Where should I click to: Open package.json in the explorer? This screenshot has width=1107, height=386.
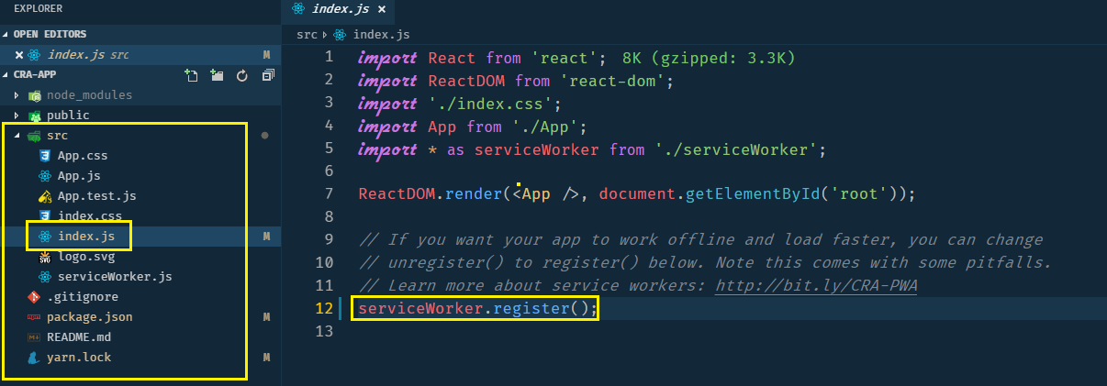click(90, 317)
